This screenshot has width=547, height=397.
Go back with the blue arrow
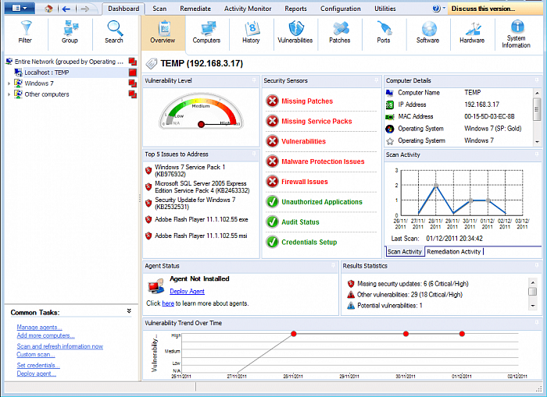pyautogui.click(x=66, y=9)
